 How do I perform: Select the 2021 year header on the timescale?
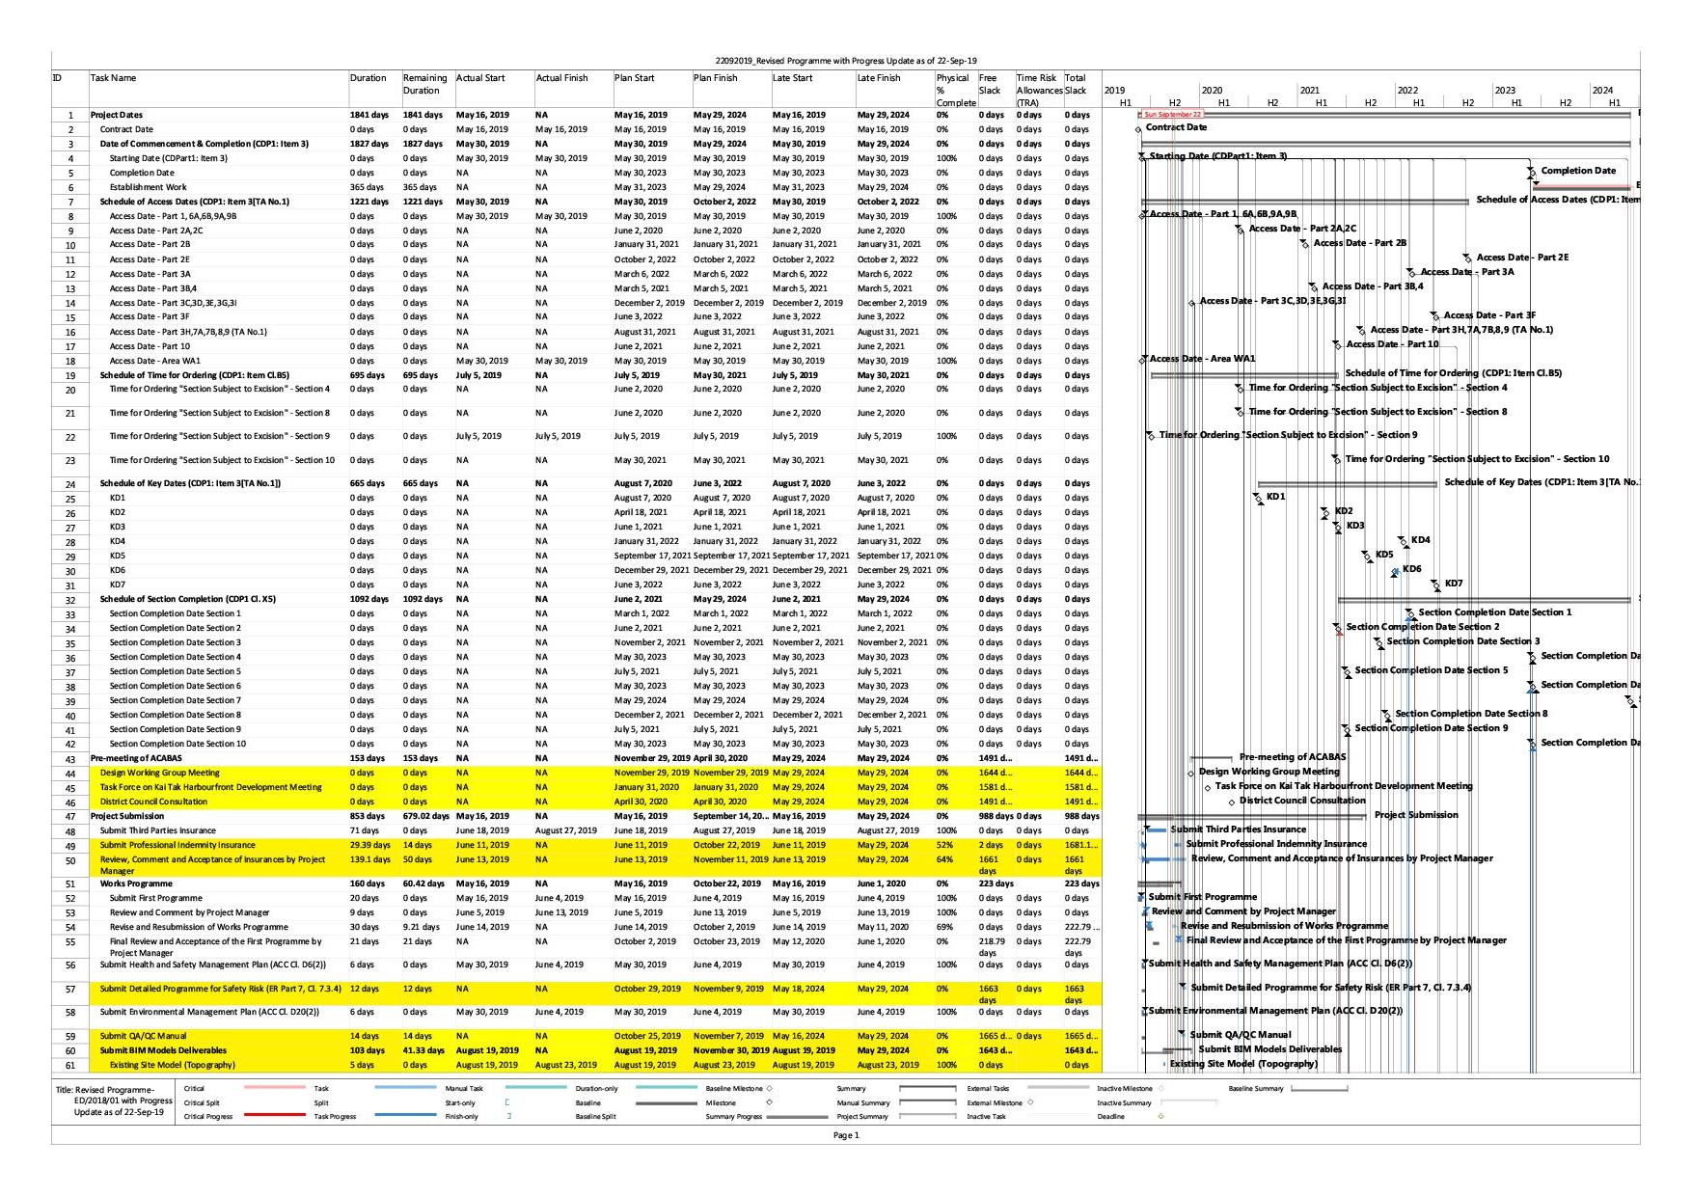1309,91
